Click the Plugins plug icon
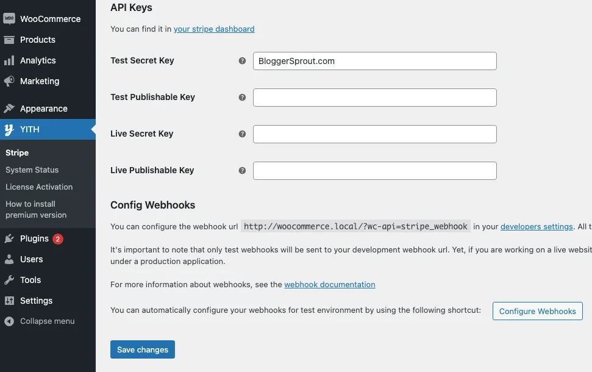This screenshot has height=372, width=592. [9, 238]
